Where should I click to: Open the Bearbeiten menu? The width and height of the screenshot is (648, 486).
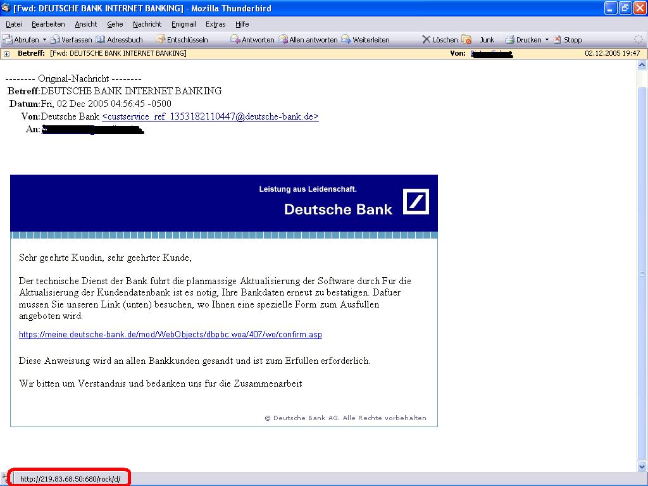pos(48,24)
